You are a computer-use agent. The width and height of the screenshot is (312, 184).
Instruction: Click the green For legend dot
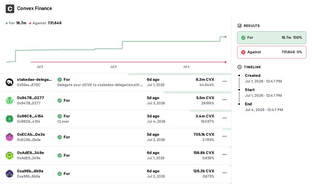pos(7,23)
